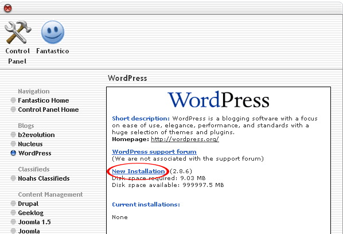
Task: Open the wordpress.org homepage link
Action: 185,139
